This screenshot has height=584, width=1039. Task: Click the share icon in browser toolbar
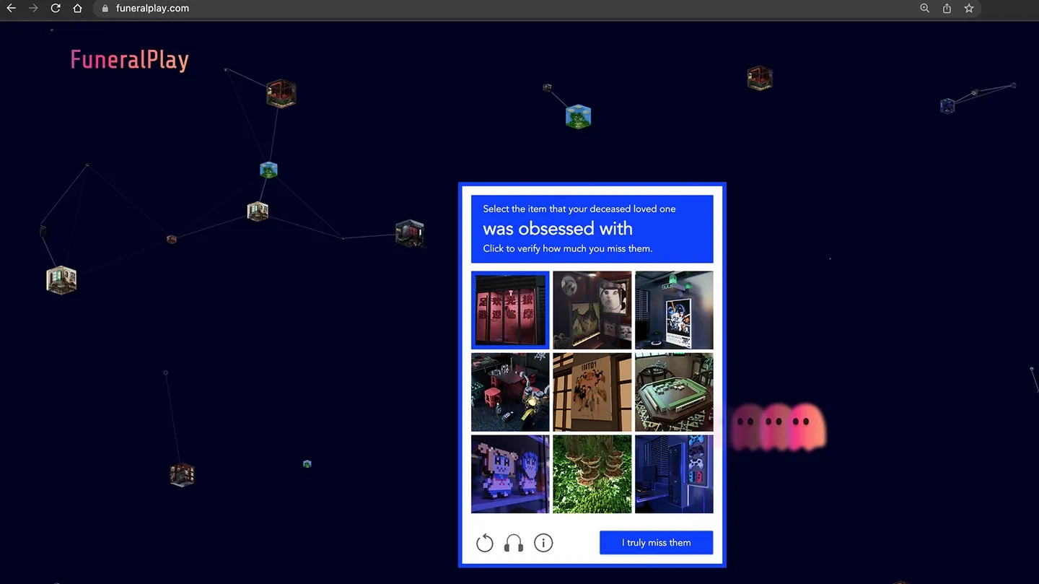(947, 9)
